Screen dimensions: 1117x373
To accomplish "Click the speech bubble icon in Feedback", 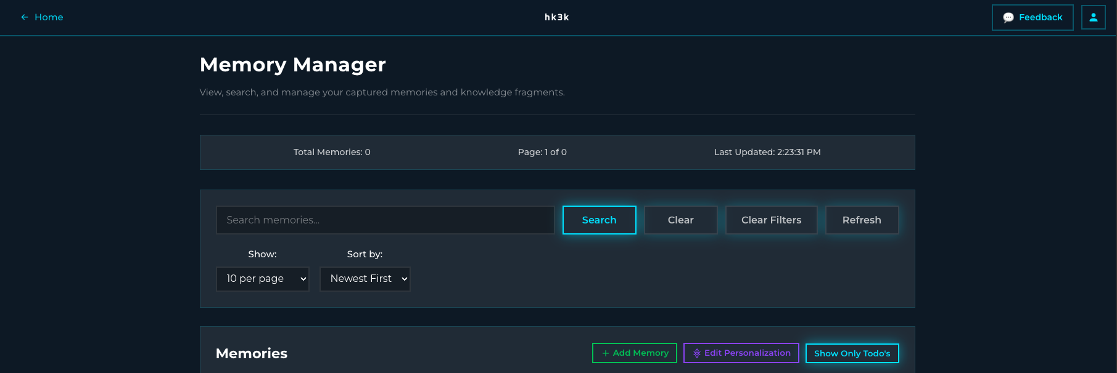I will pos(1008,17).
